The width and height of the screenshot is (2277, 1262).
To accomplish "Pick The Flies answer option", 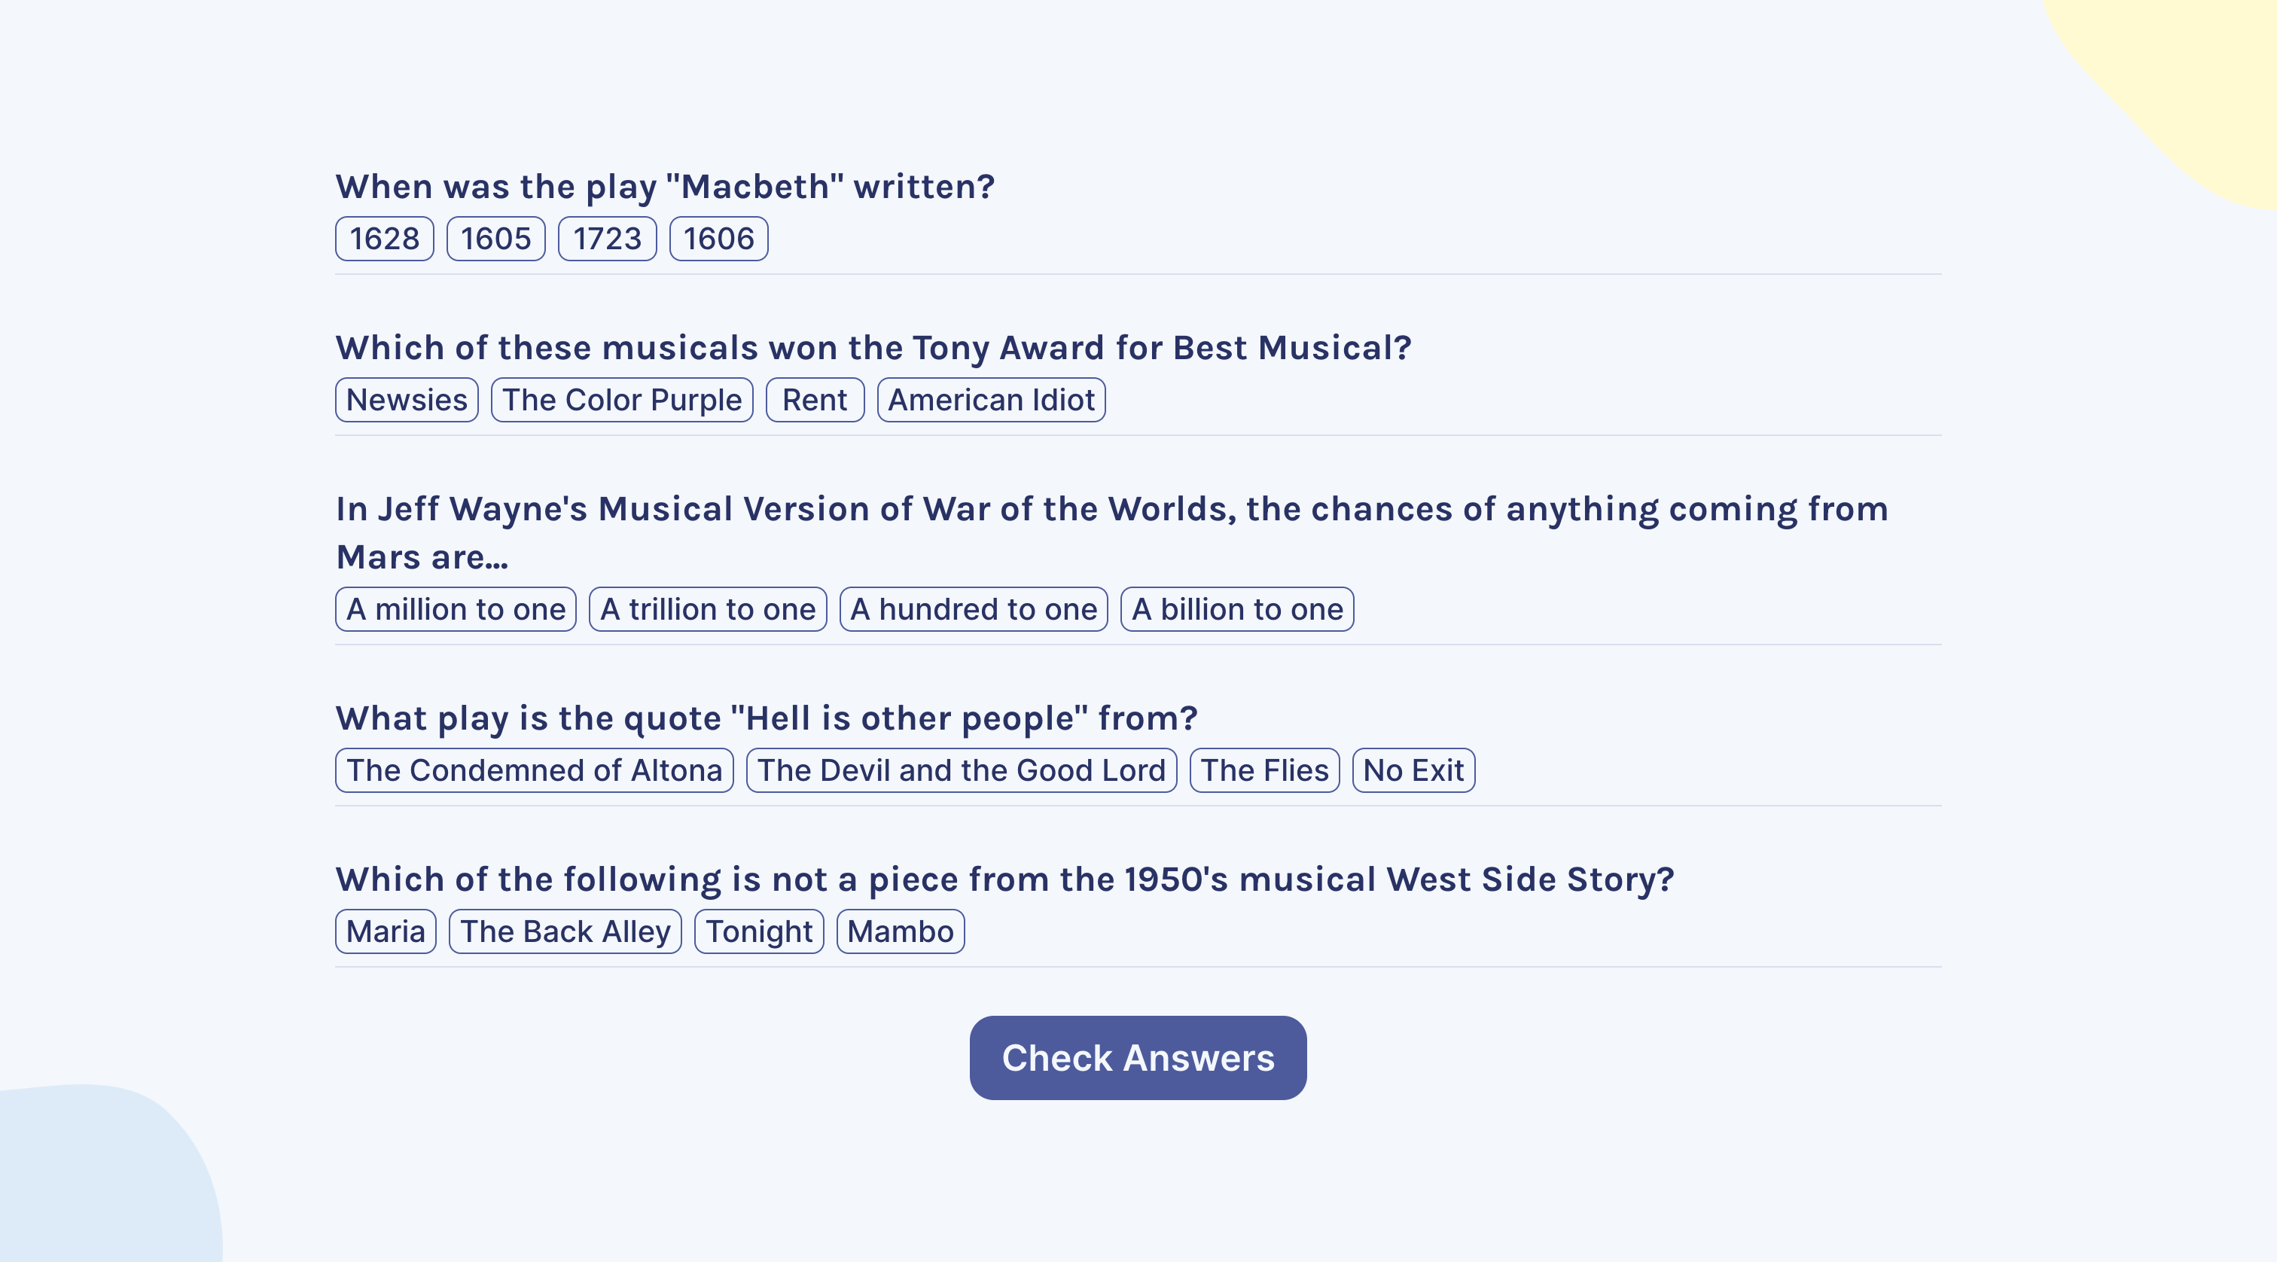I will (x=1265, y=770).
